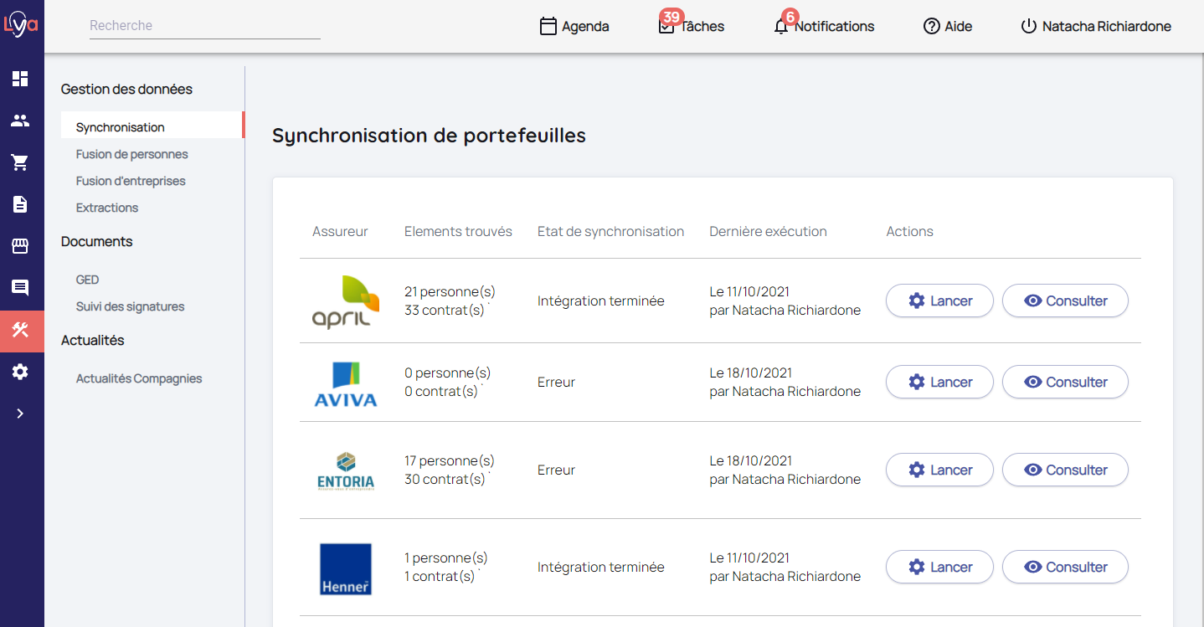Click the storefront sidebar icon
Screen dimensions: 1204x627
(x=20, y=246)
